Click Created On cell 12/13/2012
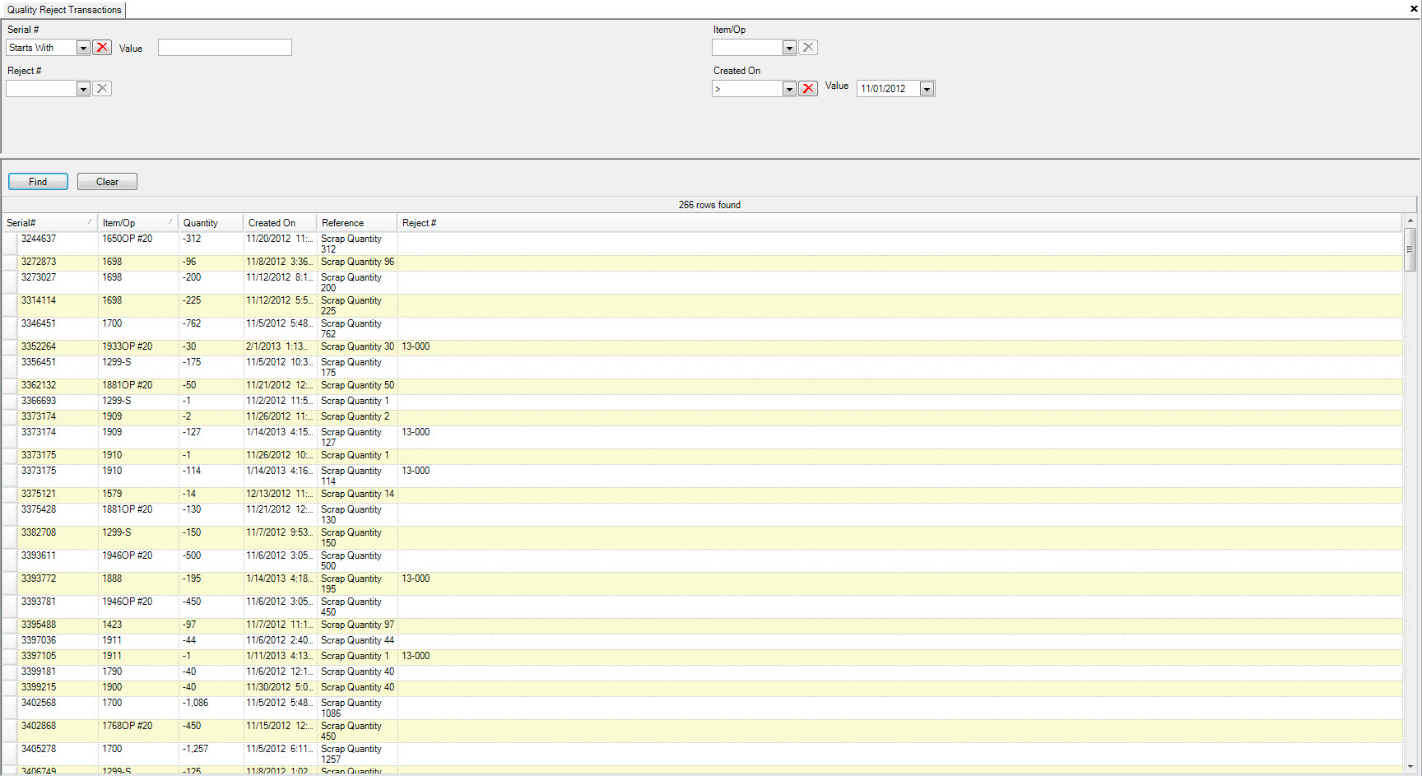1422x776 pixels. [x=280, y=494]
